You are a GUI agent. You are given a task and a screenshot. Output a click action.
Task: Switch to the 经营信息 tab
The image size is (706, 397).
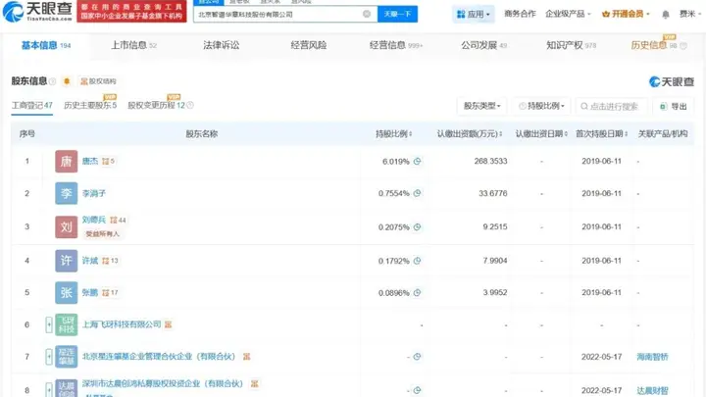(396, 45)
